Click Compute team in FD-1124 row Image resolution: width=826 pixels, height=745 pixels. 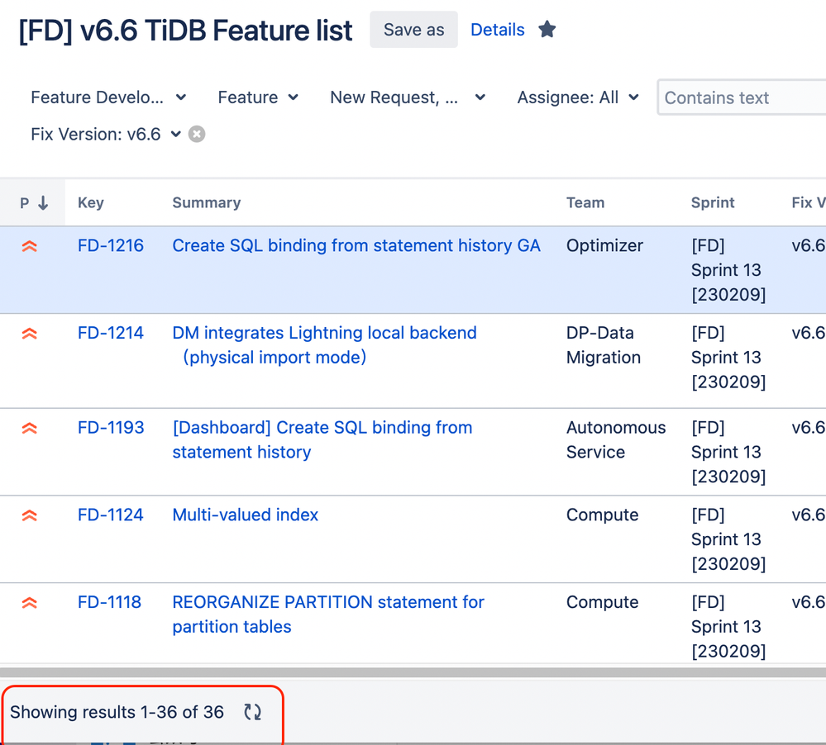click(602, 515)
